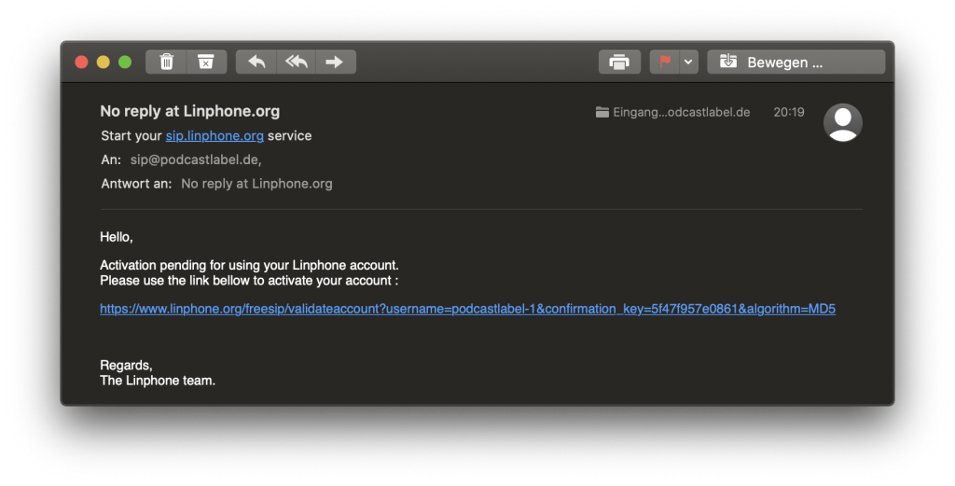955x486 pixels.
Task: Print the email using the printer icon
Action: coord(619,62)
